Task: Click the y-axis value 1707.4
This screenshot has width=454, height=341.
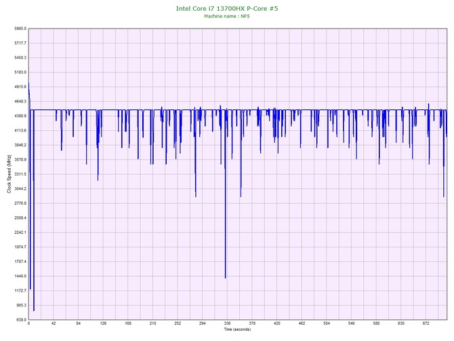Action: tap(20, 261)
